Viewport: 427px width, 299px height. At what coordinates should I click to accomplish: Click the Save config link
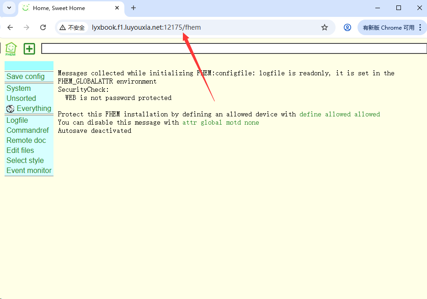pyautogui.click(x=26, y=77)
